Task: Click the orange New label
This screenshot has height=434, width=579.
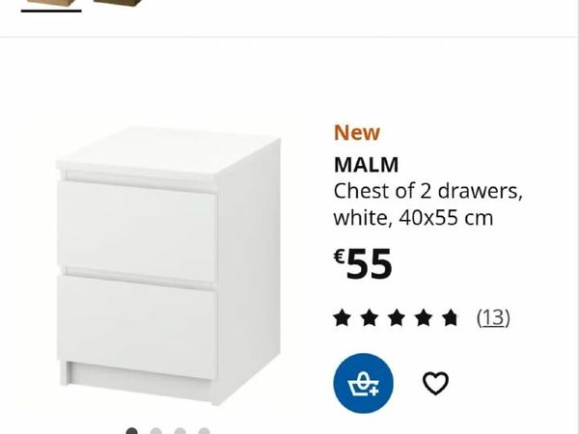Action: [x=357, y=132]
